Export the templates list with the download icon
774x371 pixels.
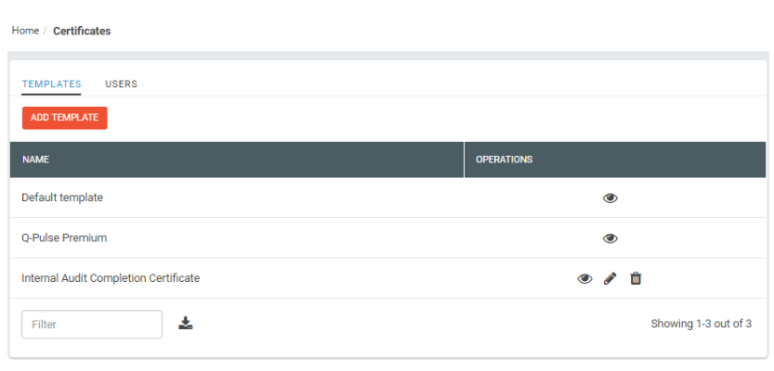click(186, 323)
